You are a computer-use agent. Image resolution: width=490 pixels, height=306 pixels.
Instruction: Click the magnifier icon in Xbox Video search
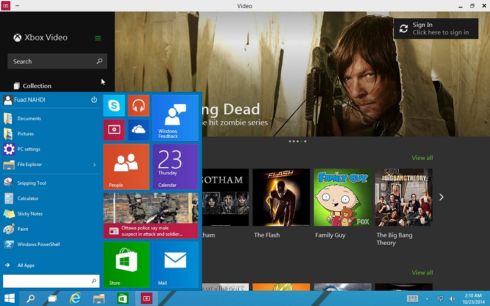point(99,61)
